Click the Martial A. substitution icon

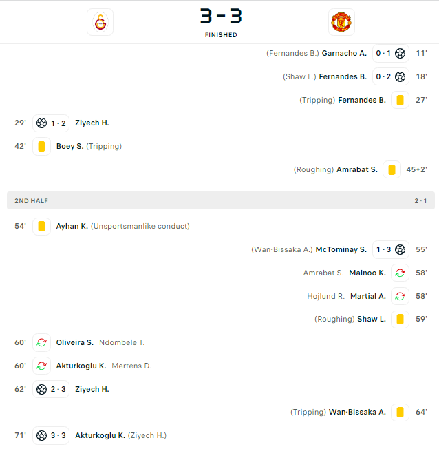(x=400, y=296)
